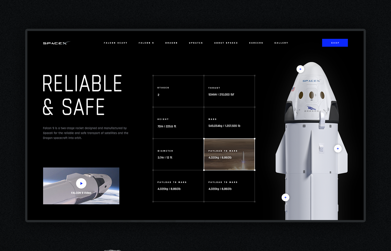Open the Falcon Heavy menu item
The height and width of the screenshot is (251, 391).
pos(116,43)
